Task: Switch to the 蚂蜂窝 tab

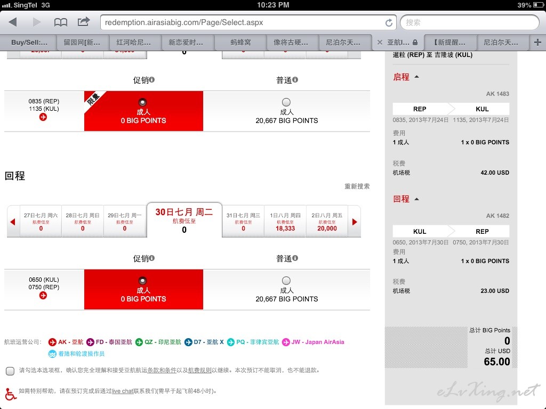Action: (240, 43)
